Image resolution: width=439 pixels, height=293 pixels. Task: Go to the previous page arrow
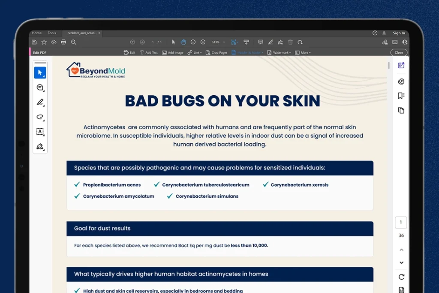coord(132,42)
